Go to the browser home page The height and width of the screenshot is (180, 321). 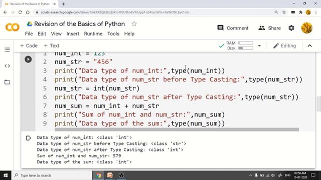coord(28,12)
